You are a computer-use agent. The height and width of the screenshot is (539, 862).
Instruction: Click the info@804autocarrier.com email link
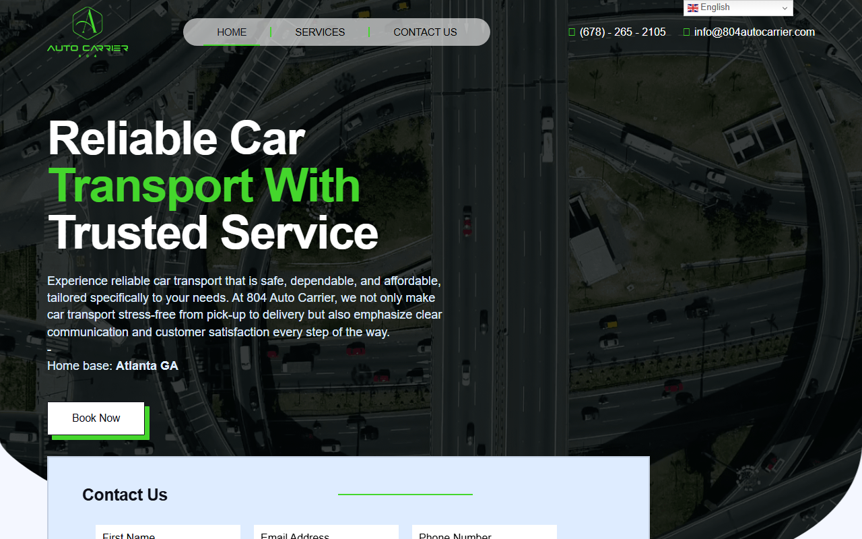coord(754,32)
